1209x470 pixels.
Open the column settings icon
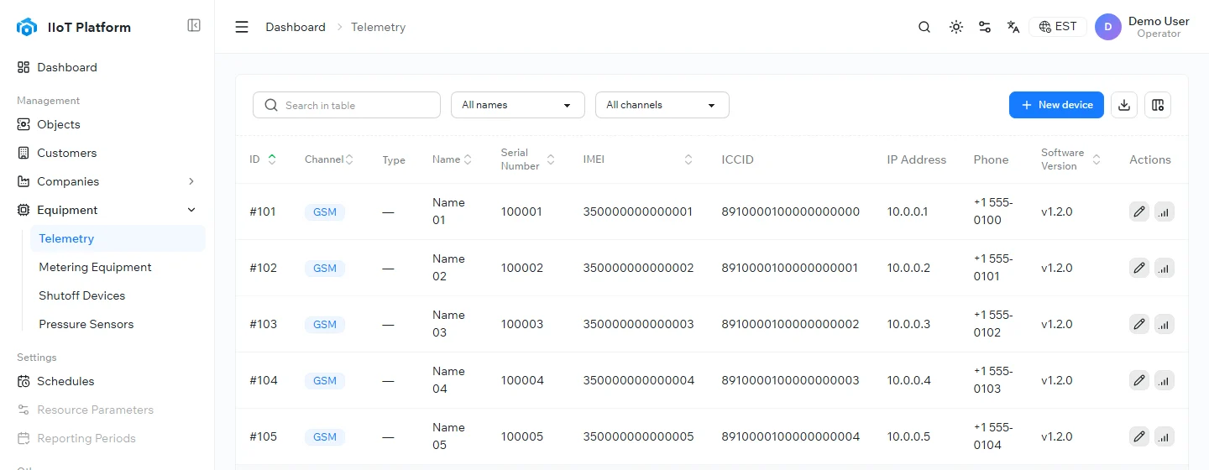(x=1158, y=105)
